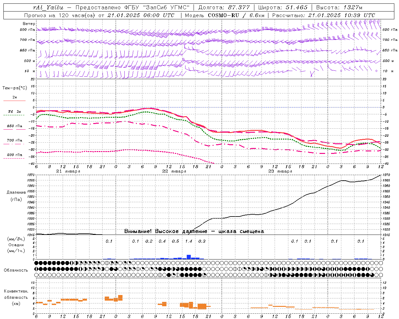Click the 0.5 precipitation amount value
Screen dimensions: 399x319
(175, 241)
